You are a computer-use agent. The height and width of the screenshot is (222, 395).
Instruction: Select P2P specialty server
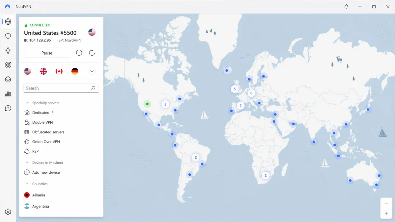pyautogui.click(x=36, y=151)
